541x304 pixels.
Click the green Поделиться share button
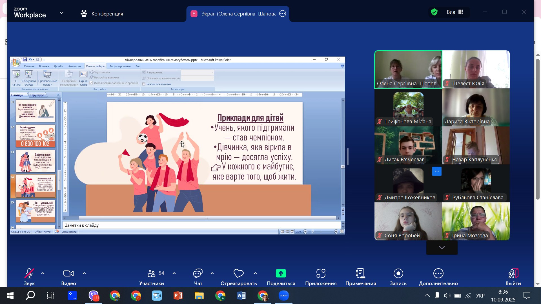pyautogui.click(x=281, y=274)
